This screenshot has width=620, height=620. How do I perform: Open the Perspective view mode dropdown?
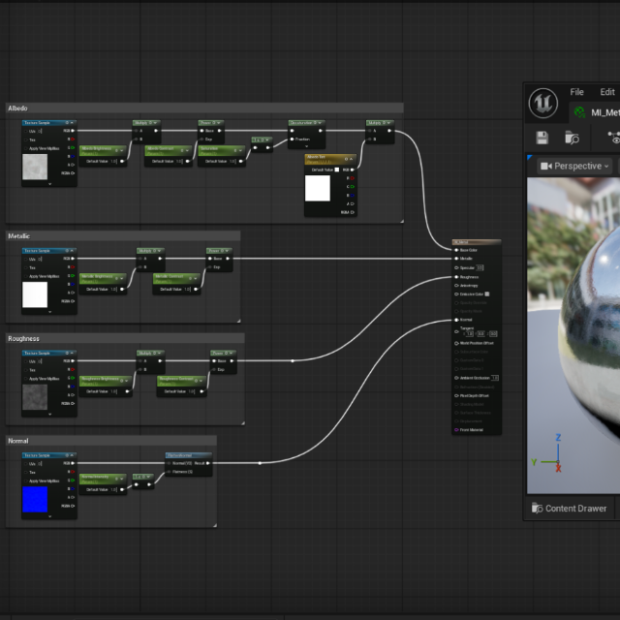[x=574, y=166]
